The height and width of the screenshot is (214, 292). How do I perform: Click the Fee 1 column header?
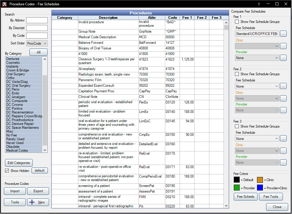pos(187,18)
